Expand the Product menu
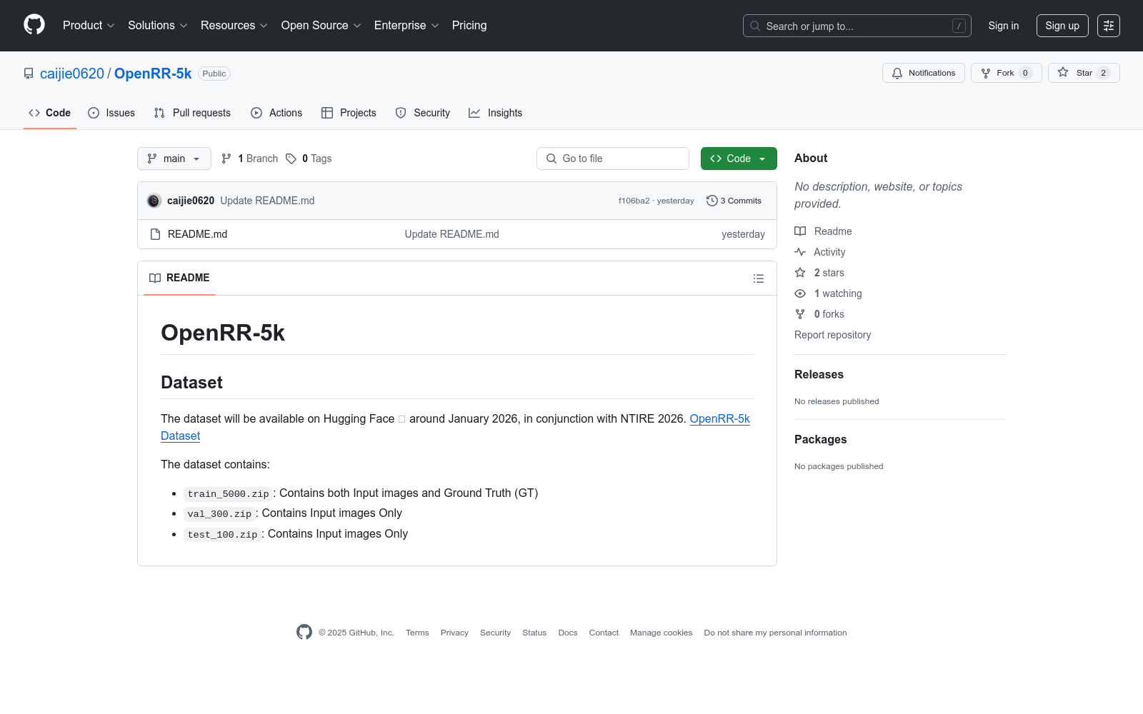The height and width of the screenshot is (714, 1143). pos(89,26)
